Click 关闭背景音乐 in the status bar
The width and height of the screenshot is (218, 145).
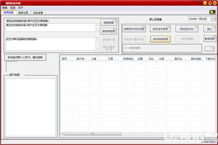[209, 142]
